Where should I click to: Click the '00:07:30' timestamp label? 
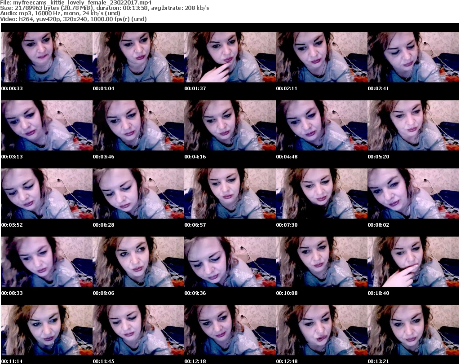click(x=287, y=225)
